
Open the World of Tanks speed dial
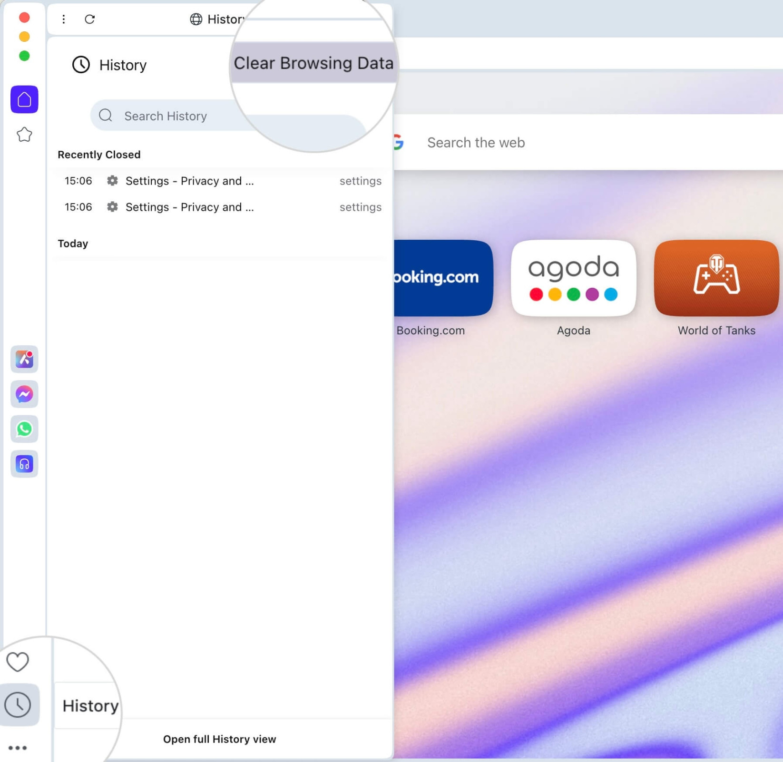716,278
